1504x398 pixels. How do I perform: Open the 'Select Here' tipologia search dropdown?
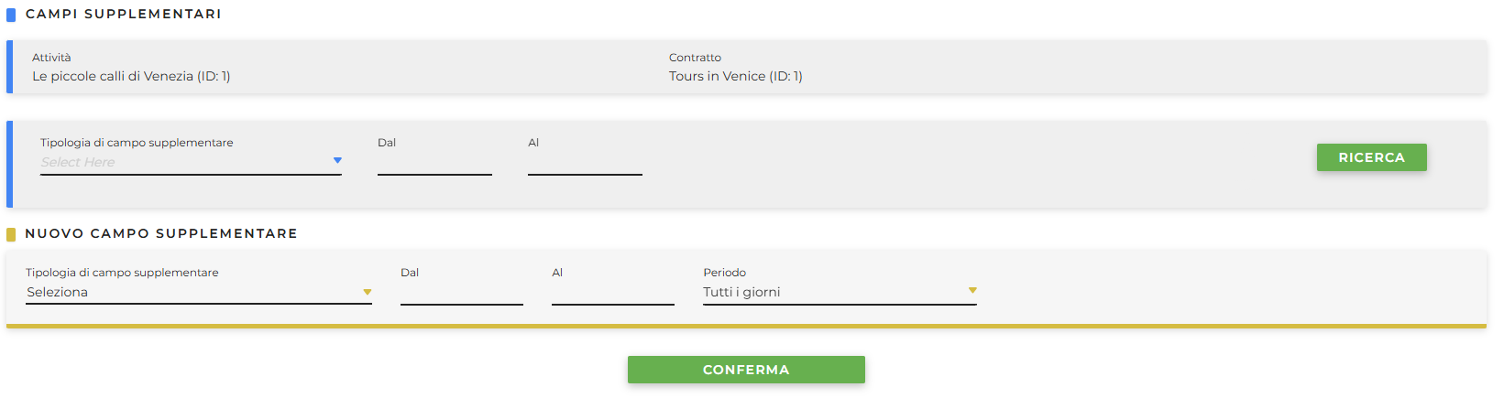click(183, 163)
